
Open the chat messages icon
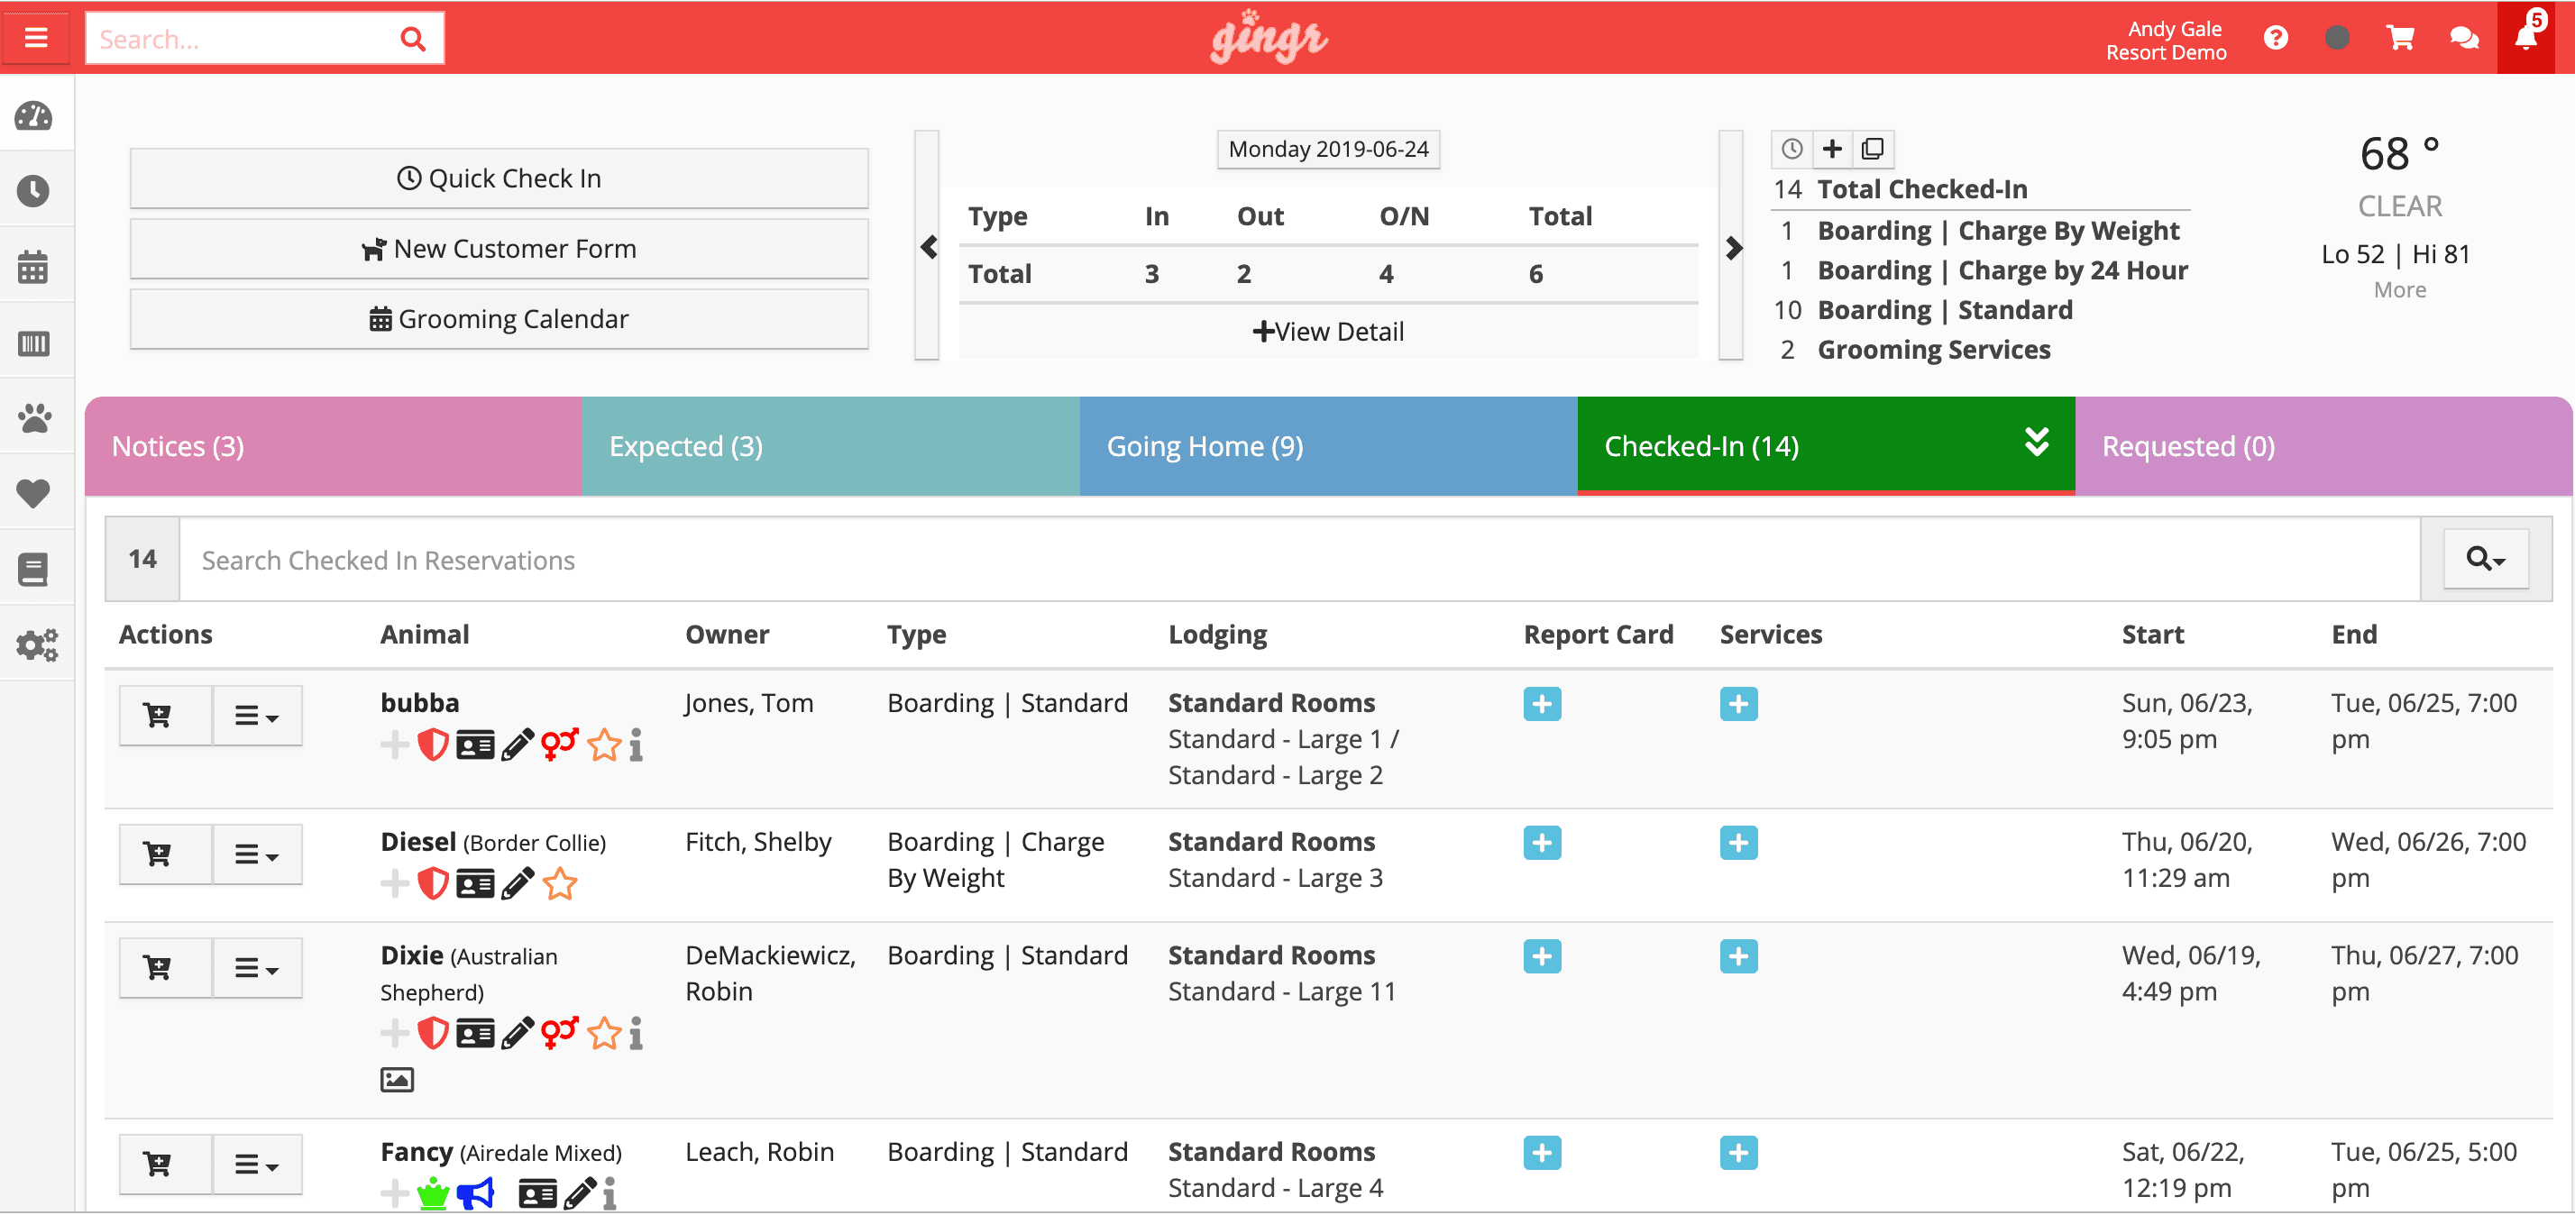point(2464,38)
